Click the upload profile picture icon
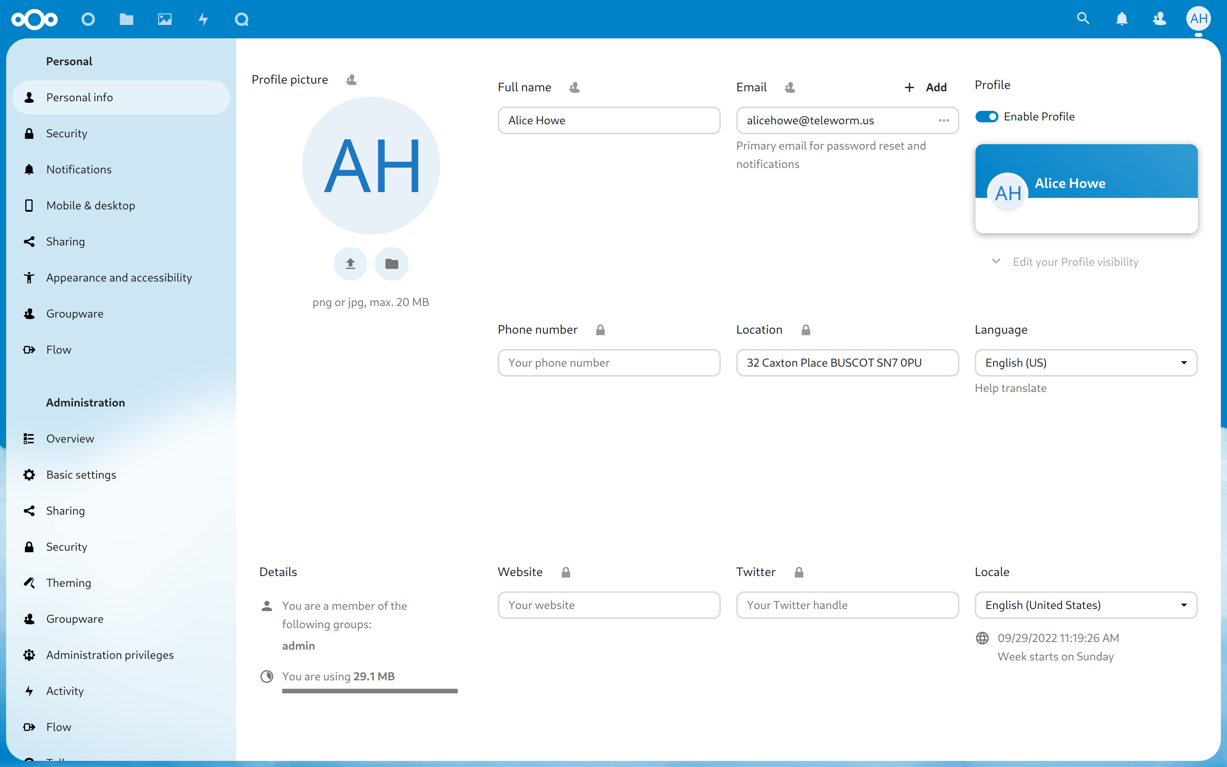Screen dimensions: 1227x767 350,264
